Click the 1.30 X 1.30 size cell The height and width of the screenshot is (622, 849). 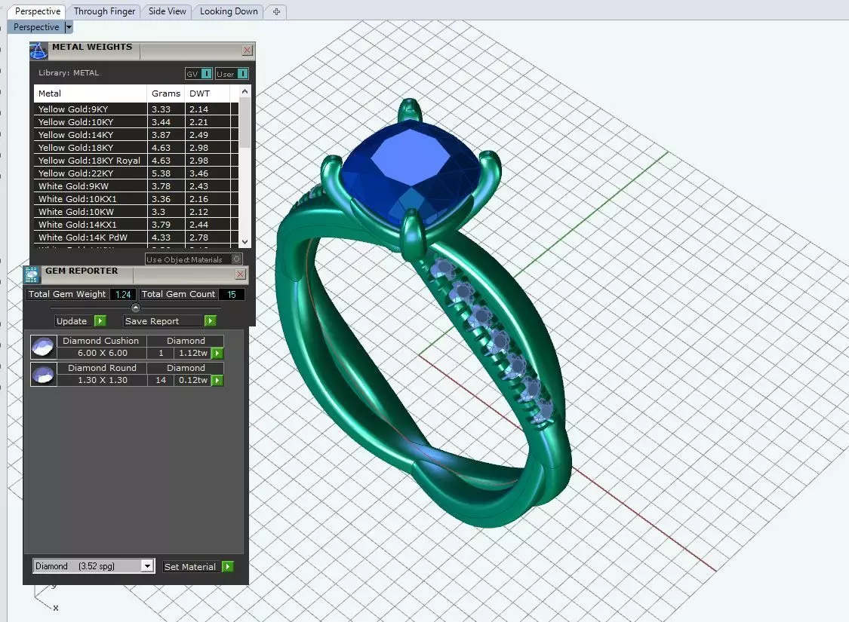click(x=103, y=380)
